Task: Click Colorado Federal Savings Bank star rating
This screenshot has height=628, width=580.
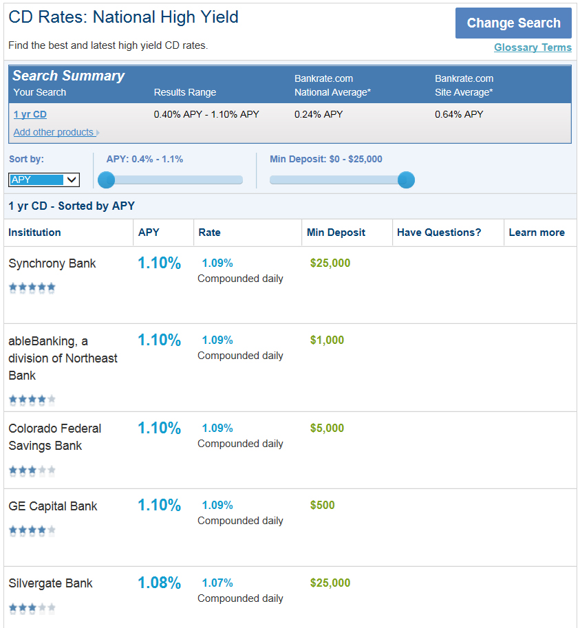Action: click(32, 470)
